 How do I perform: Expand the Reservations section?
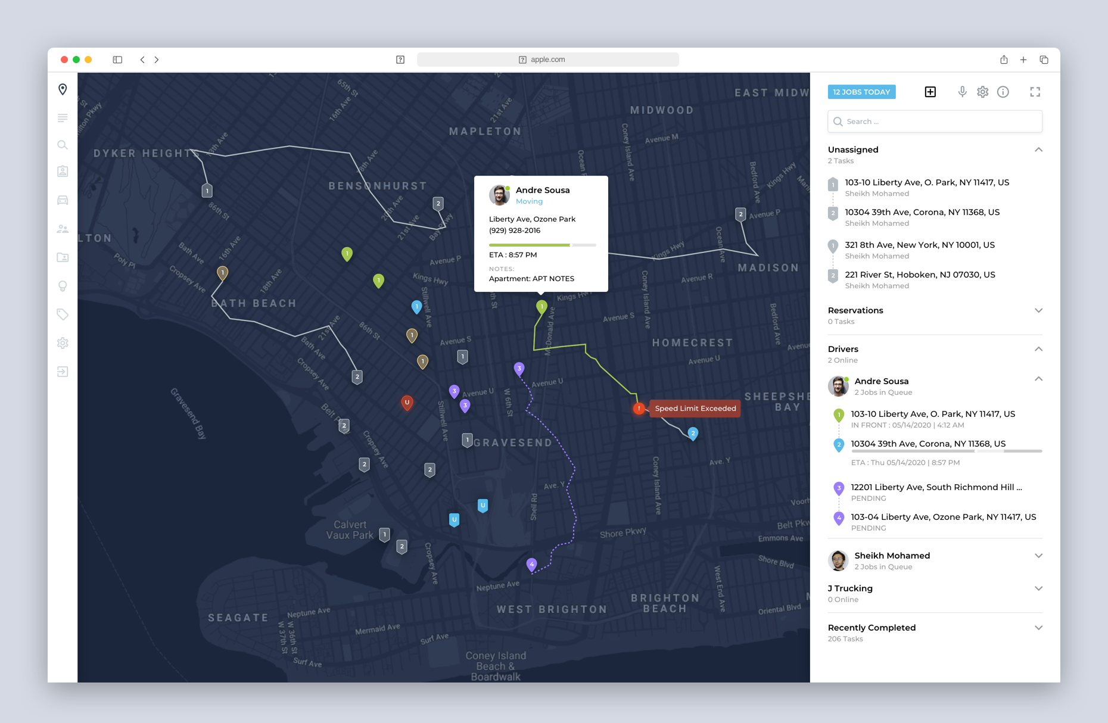point(1038,310)
